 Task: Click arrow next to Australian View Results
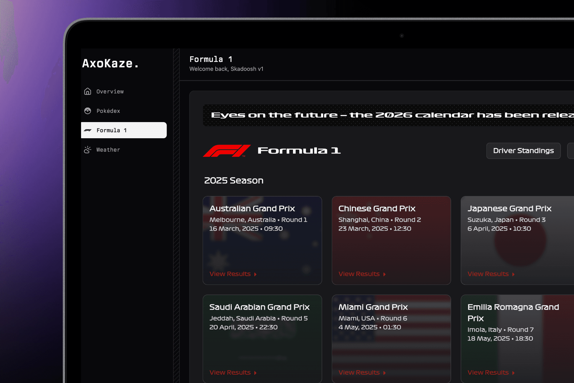pos(255,274)
